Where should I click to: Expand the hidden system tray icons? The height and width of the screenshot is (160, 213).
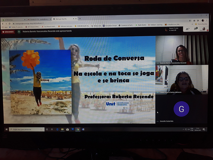coord(183,129)
